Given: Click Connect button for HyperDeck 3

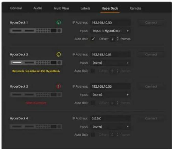Looking at the screenshot, I should pyautogui.click(x=151, y=86).
